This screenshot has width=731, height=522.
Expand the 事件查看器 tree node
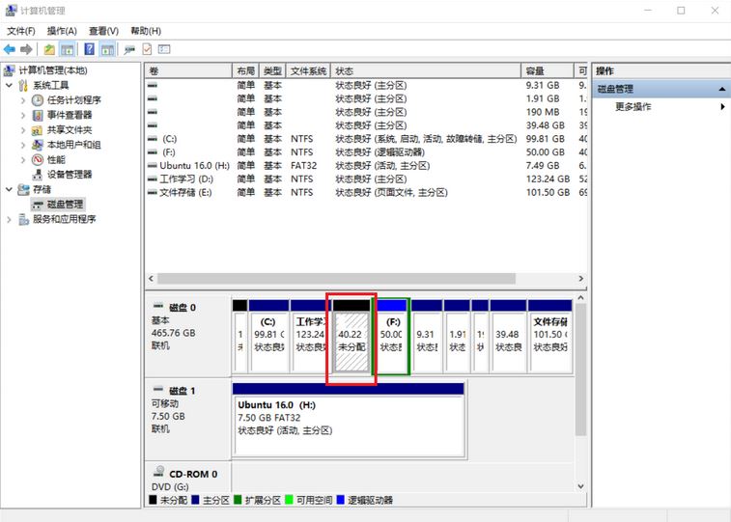coord(23,116)
